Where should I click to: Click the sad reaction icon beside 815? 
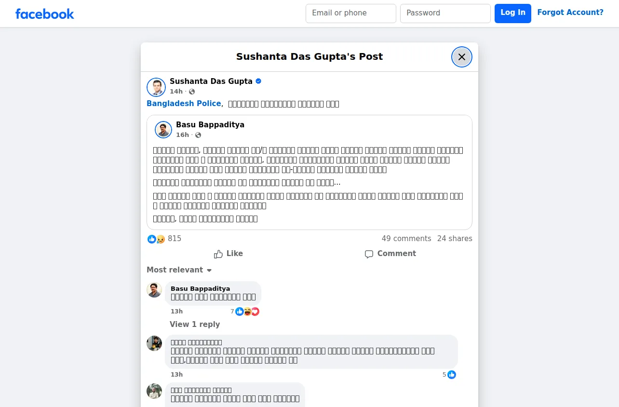pyautogui.click(x=161, y=239)
